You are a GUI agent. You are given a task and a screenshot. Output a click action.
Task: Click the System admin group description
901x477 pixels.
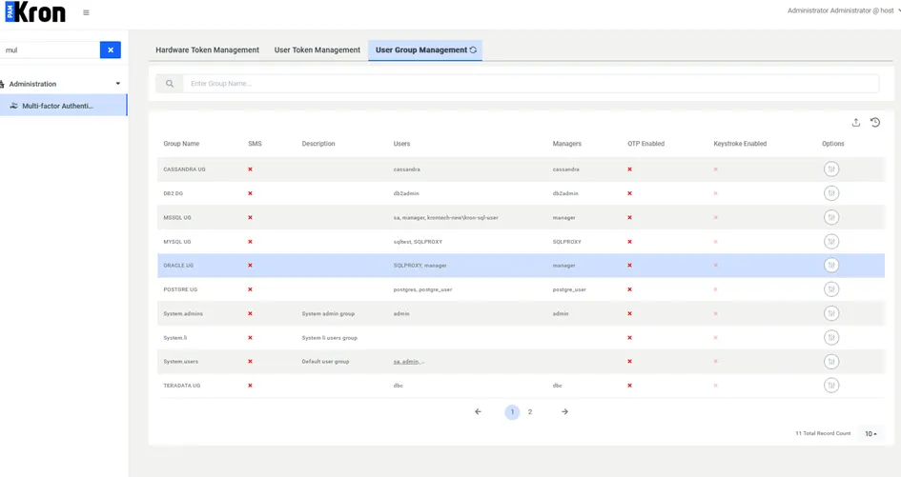(328, 313)
